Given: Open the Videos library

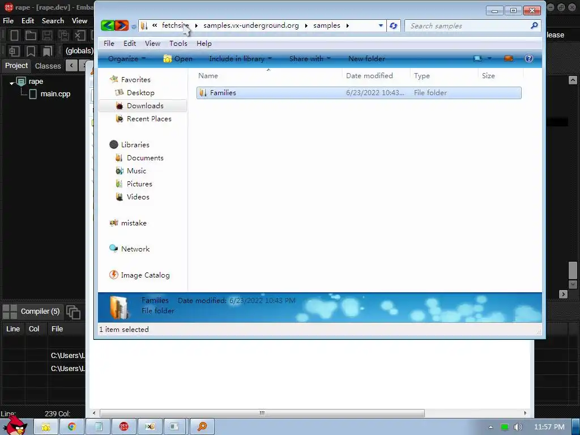Looking at the screenshot, I should [138, 197].
